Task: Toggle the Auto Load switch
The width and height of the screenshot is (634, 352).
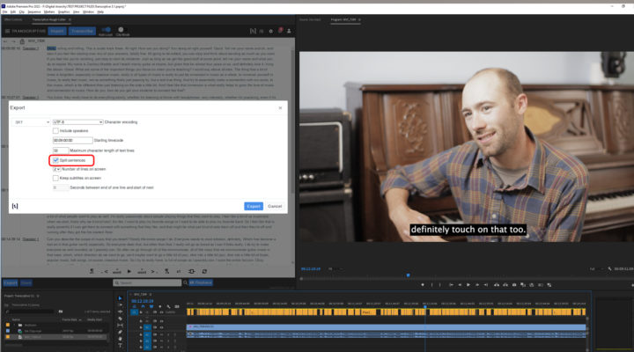Action: click(x=106, y=30)
